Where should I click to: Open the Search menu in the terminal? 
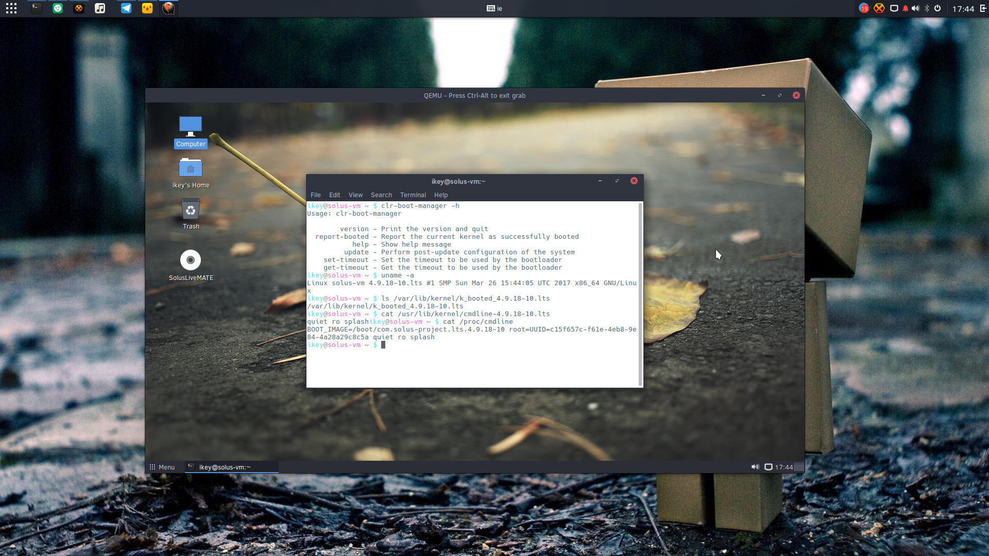381,195
